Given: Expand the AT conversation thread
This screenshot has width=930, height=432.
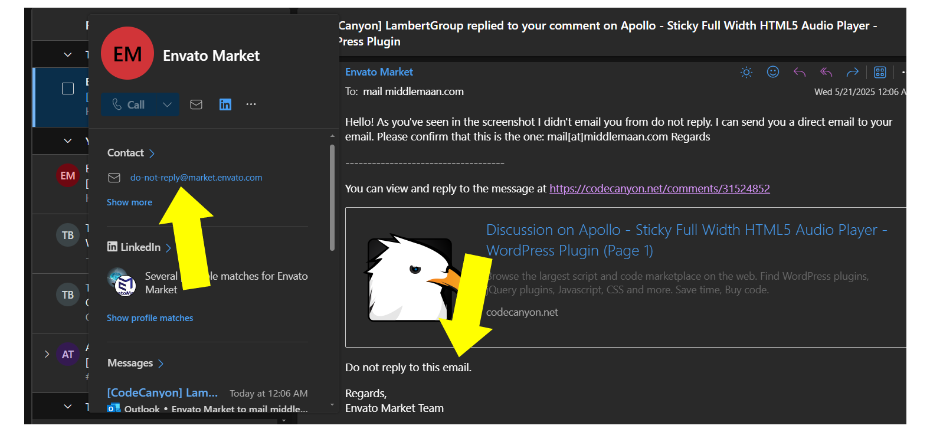Looking at the screenshot, I should (x=47, y=354).
